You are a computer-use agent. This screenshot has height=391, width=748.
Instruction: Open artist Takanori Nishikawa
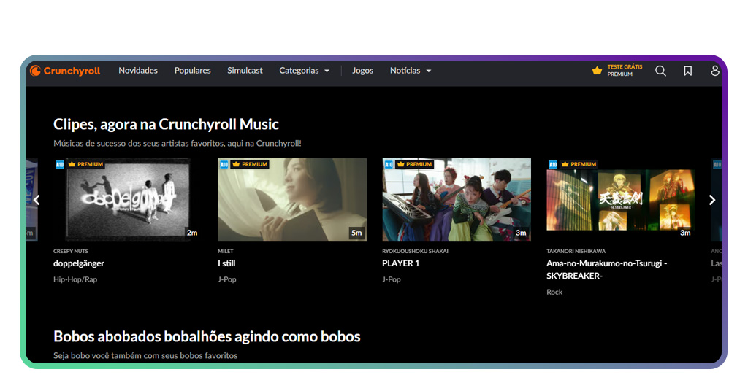576,251
